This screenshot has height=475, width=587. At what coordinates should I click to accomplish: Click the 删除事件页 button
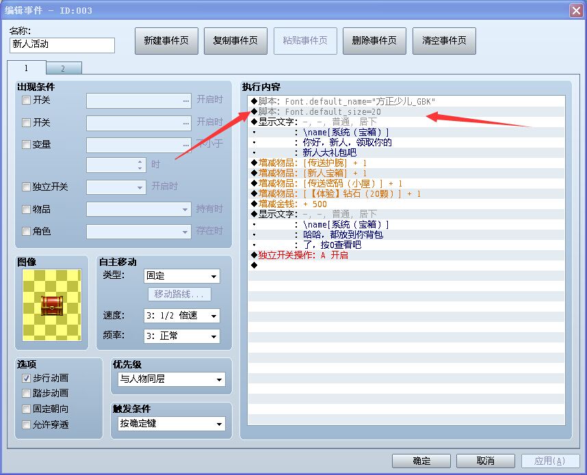point(374,41)
